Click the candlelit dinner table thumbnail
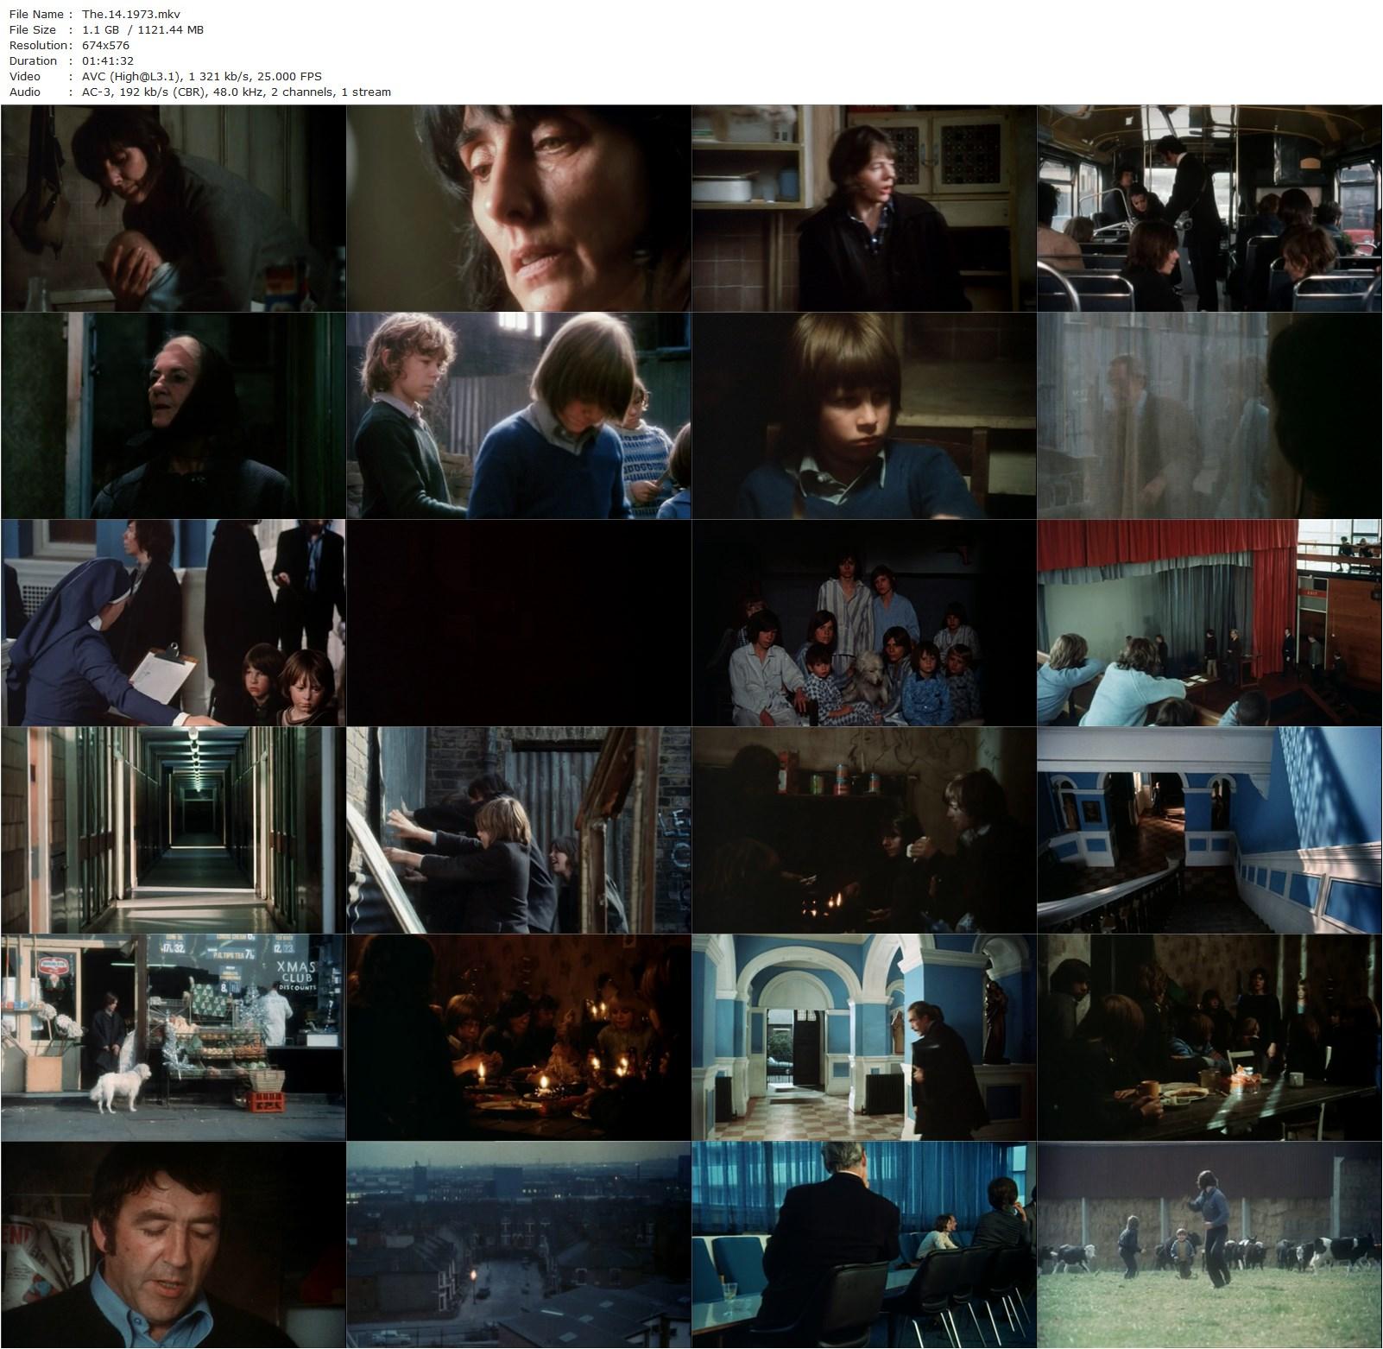Image resolution: width=1383 pixels, height=1349 pixels. (x=518, y=1037)
